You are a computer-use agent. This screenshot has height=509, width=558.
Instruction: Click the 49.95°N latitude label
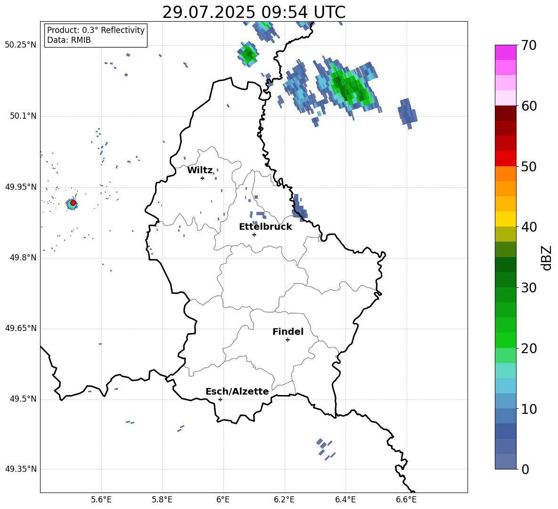point(21,187)
